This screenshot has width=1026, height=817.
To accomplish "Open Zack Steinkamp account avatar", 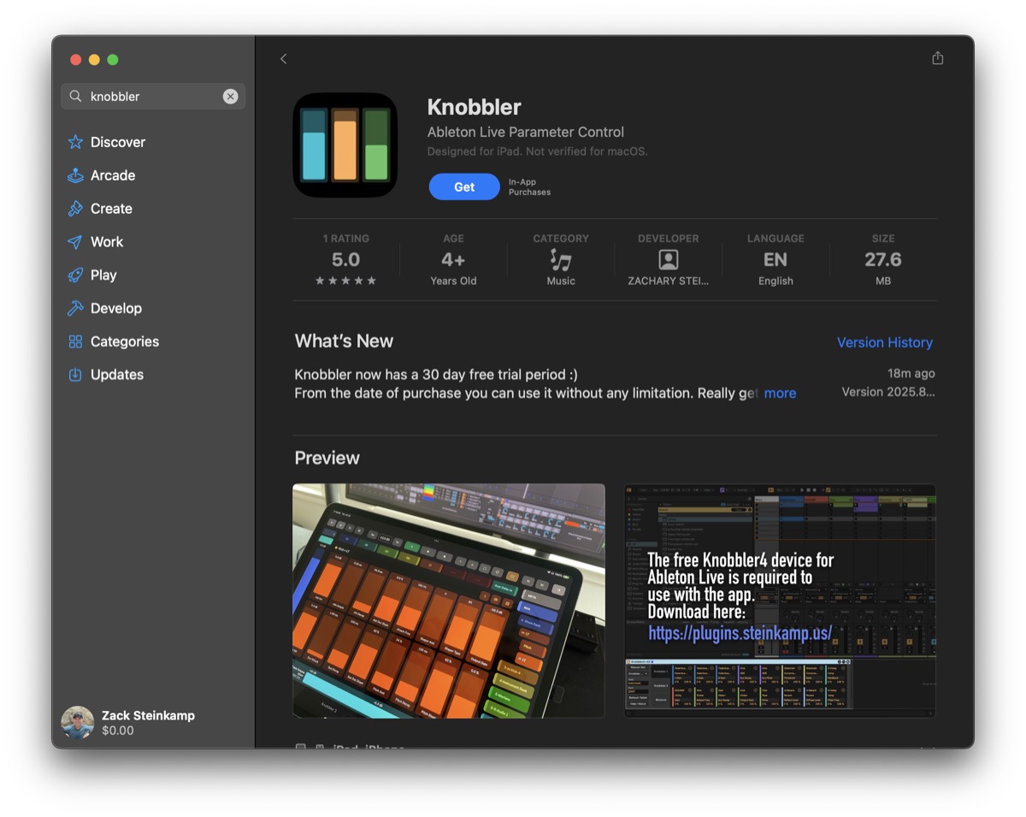I will (78, 723).
